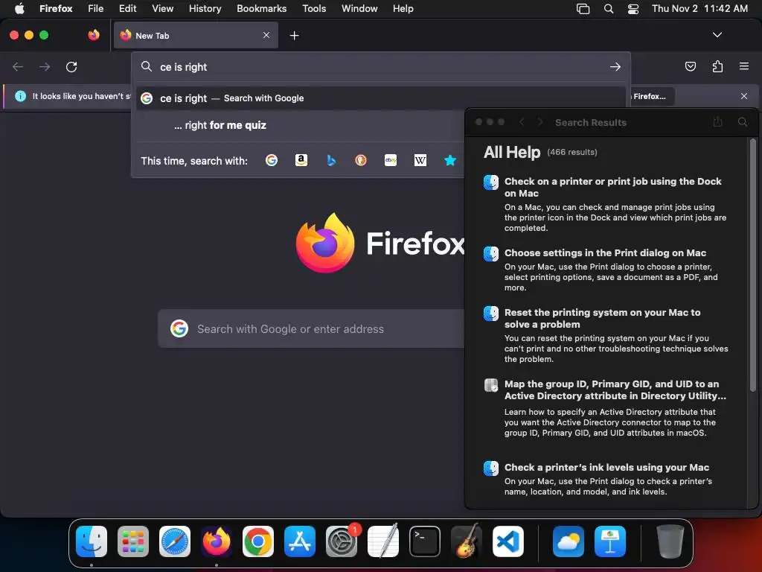This screenshot has width=762, height=572.
Task: Search this time with Amazon icon
Action: tap(301, 160)
